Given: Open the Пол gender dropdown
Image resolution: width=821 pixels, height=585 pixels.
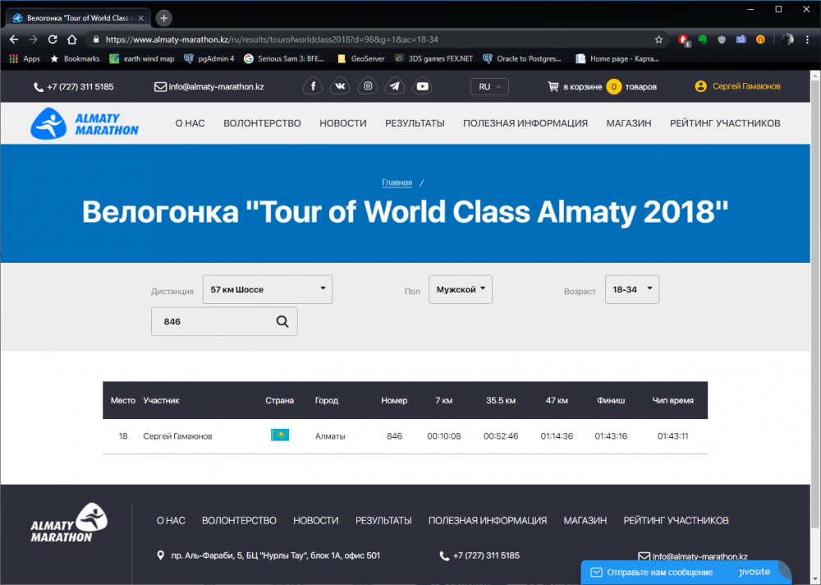Looking at the screenshot, I should coord(460,289).
